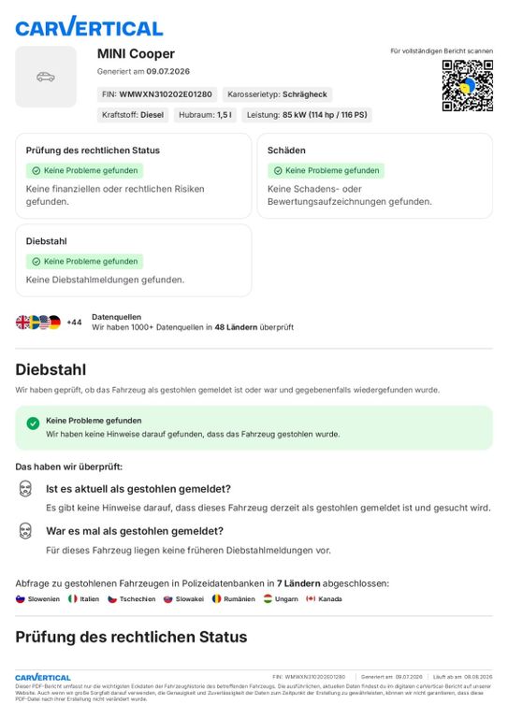Click the Kanada flag icon

point(311,599)
